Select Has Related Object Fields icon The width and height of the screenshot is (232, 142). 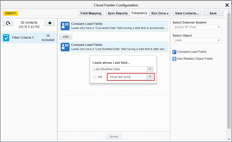(x=175, y=59)
